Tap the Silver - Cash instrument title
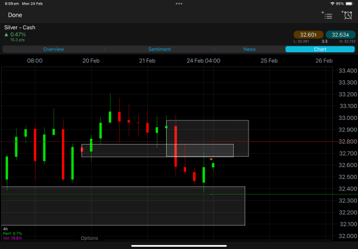 point(19,28)
